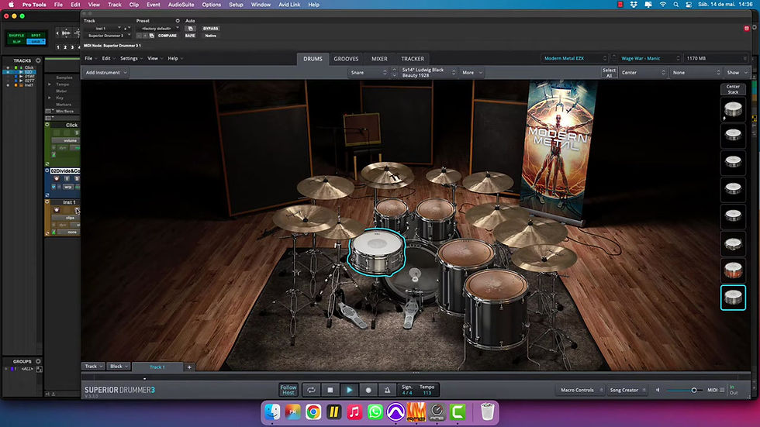Open the Modern Metal EZX library dropdown

pos(575,58)
